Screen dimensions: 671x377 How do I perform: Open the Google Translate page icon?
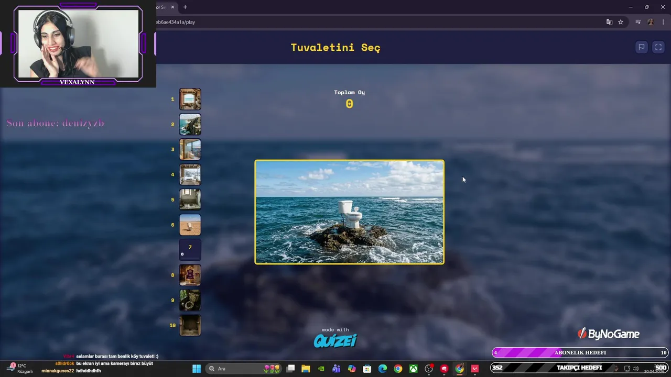(x=609, y=22)
